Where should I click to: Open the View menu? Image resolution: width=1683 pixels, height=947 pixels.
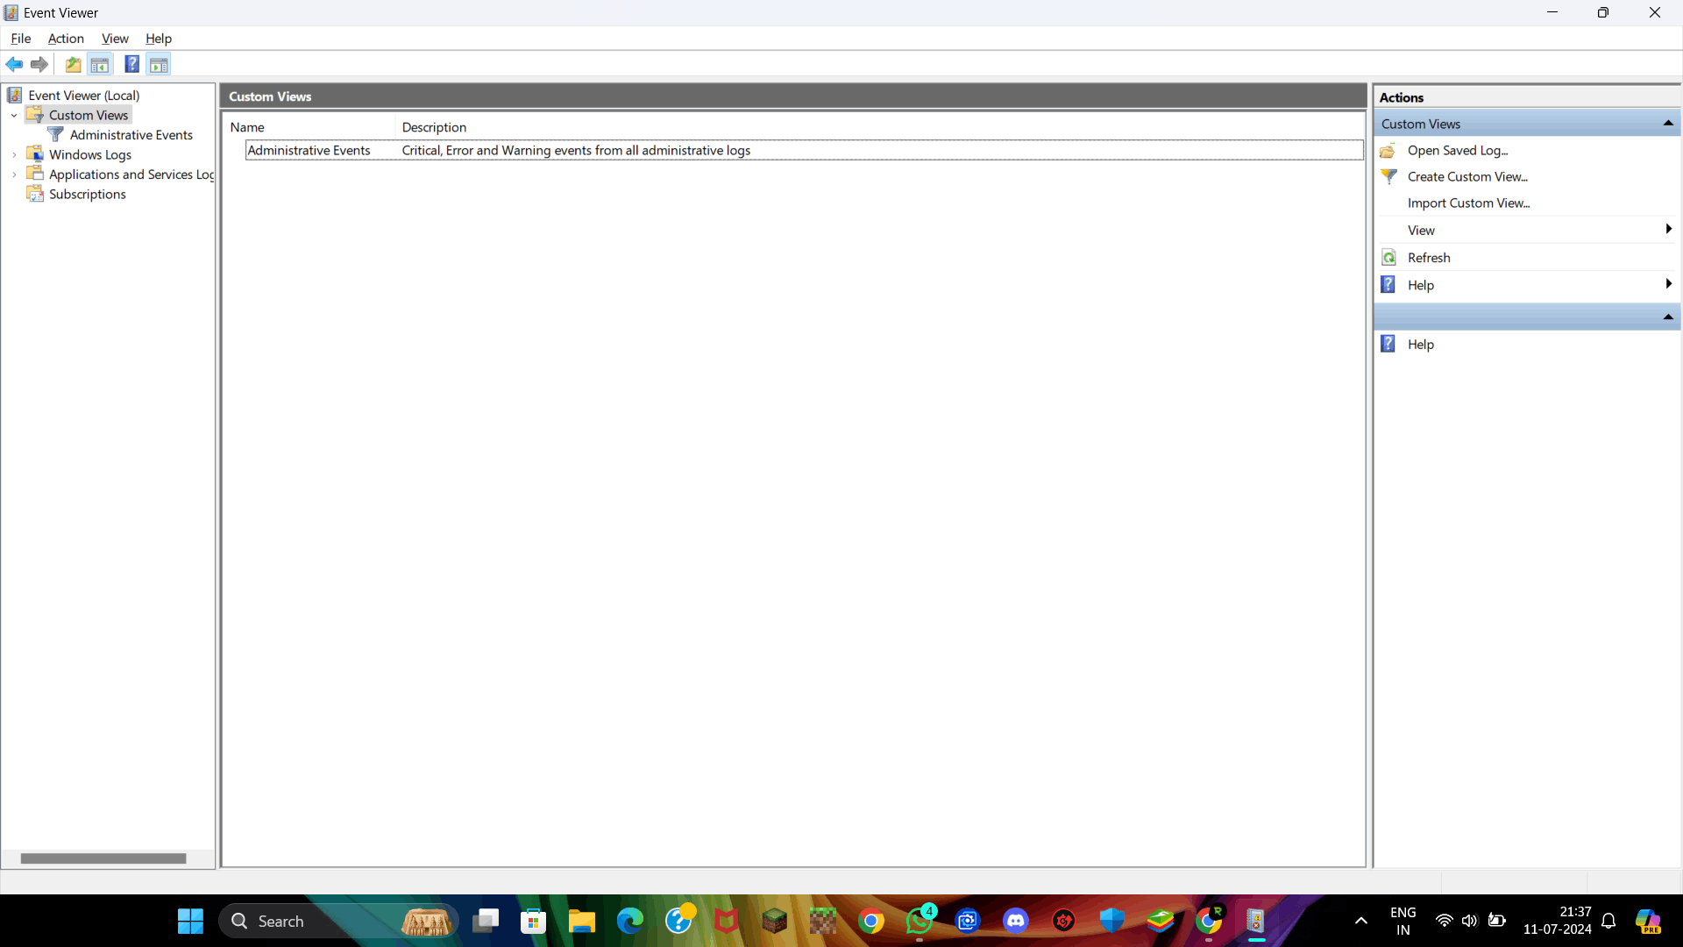pyautogui.click(x=115, y=39)
